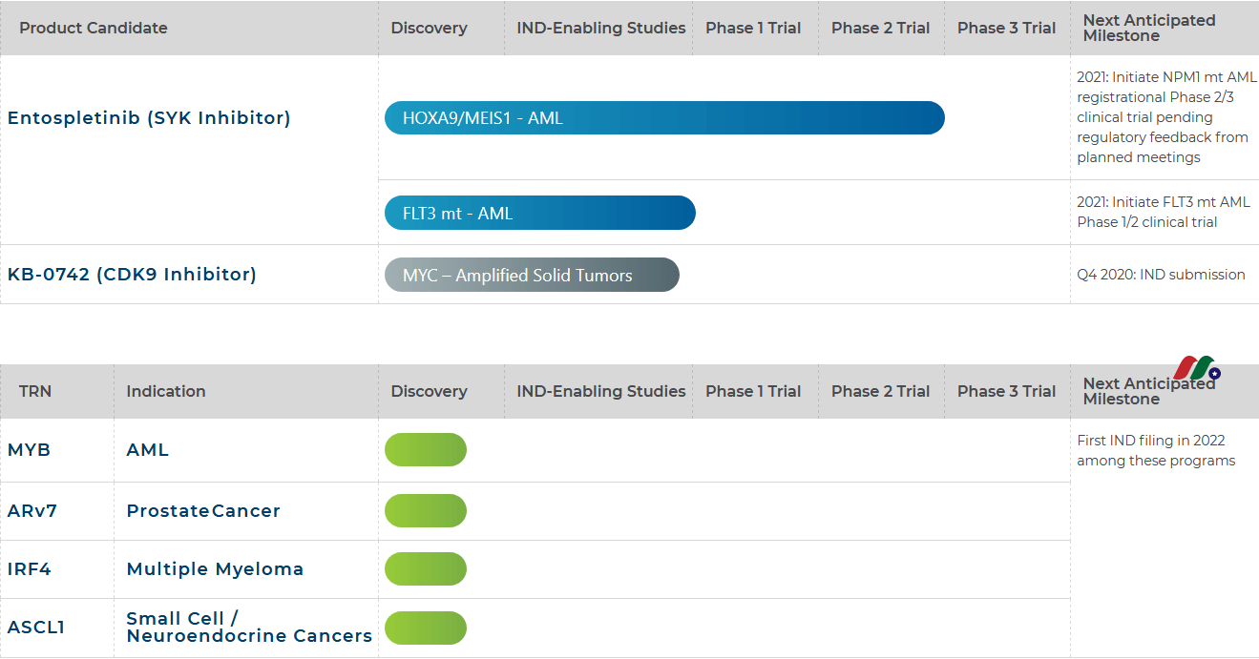Viewport: 1259px width, 659px height.
Task: Click the TRN column header
Action: pos(35,391)
